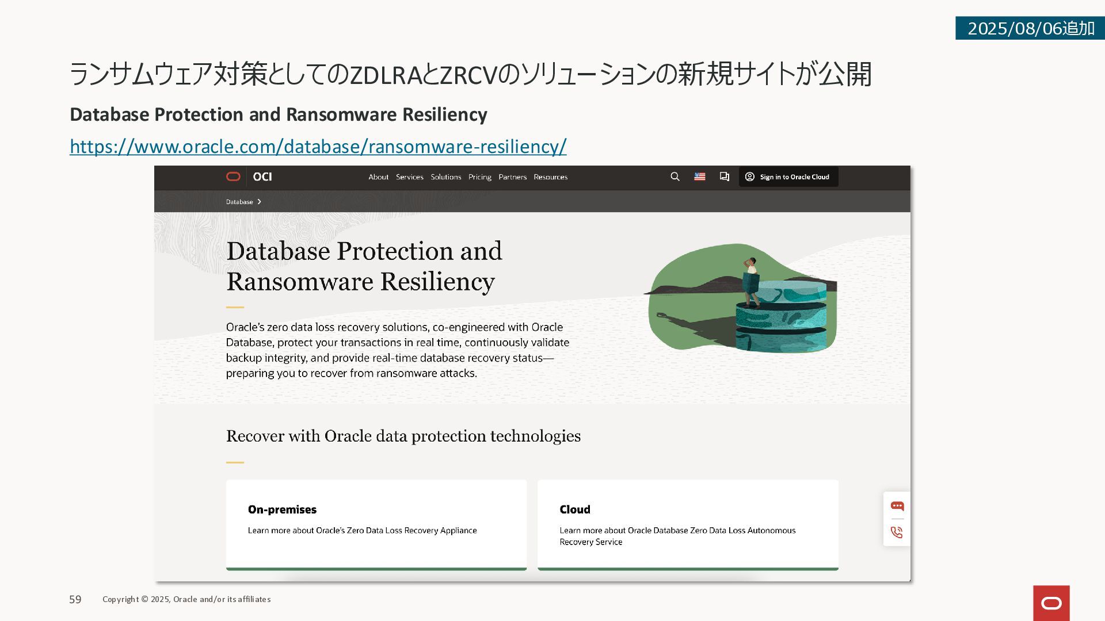The image size is (1105, 621).
Task: Click the Database breadcrumb link
Action: click(239, 202)
